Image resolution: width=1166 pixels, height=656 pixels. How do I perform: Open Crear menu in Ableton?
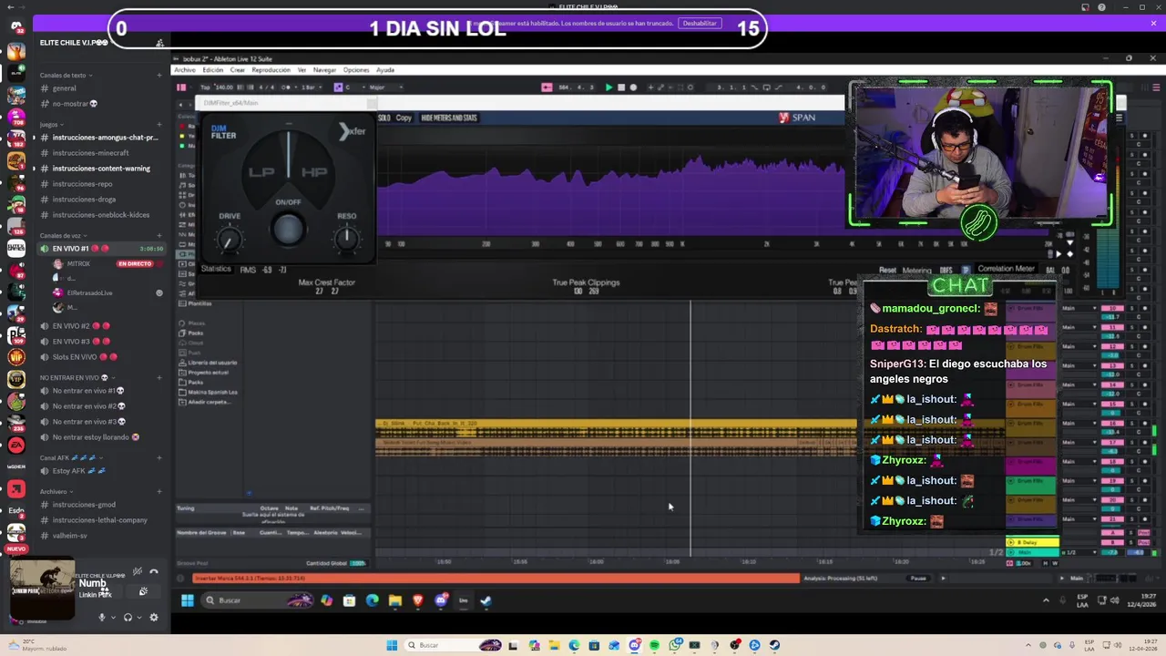click(238, 70)
